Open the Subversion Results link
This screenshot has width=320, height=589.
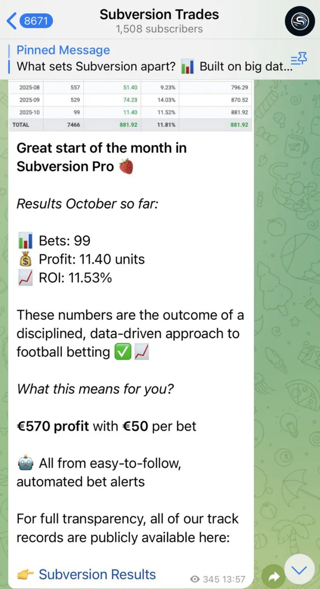(97, 574)
